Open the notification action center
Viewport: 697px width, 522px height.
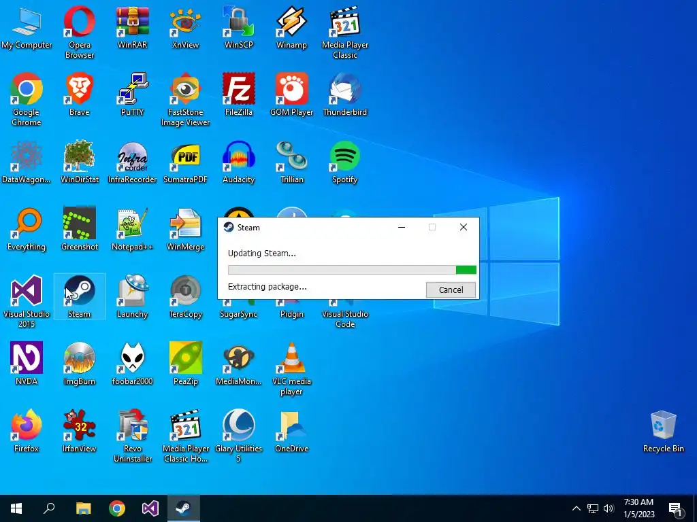click(676, 509)
